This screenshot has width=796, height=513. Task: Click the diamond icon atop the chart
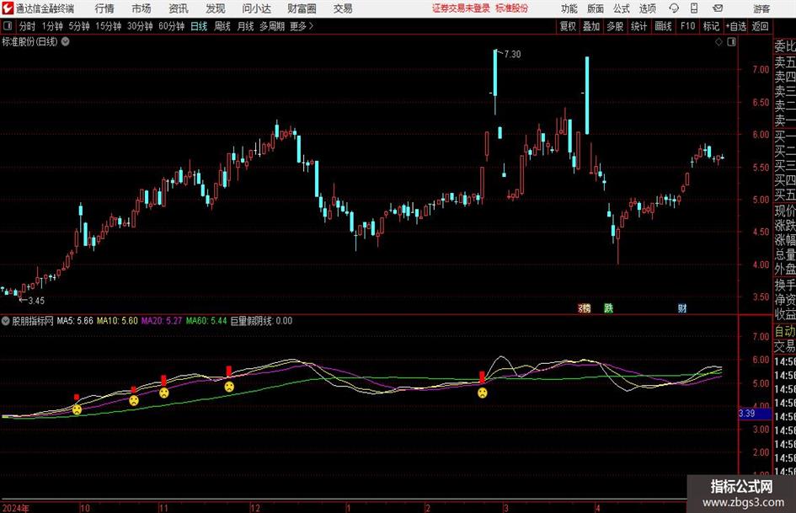pyautogui.click(x=719, y=42)
